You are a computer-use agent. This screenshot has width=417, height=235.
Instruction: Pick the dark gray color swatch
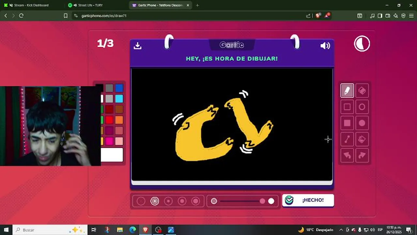click(x=109, y=88)
